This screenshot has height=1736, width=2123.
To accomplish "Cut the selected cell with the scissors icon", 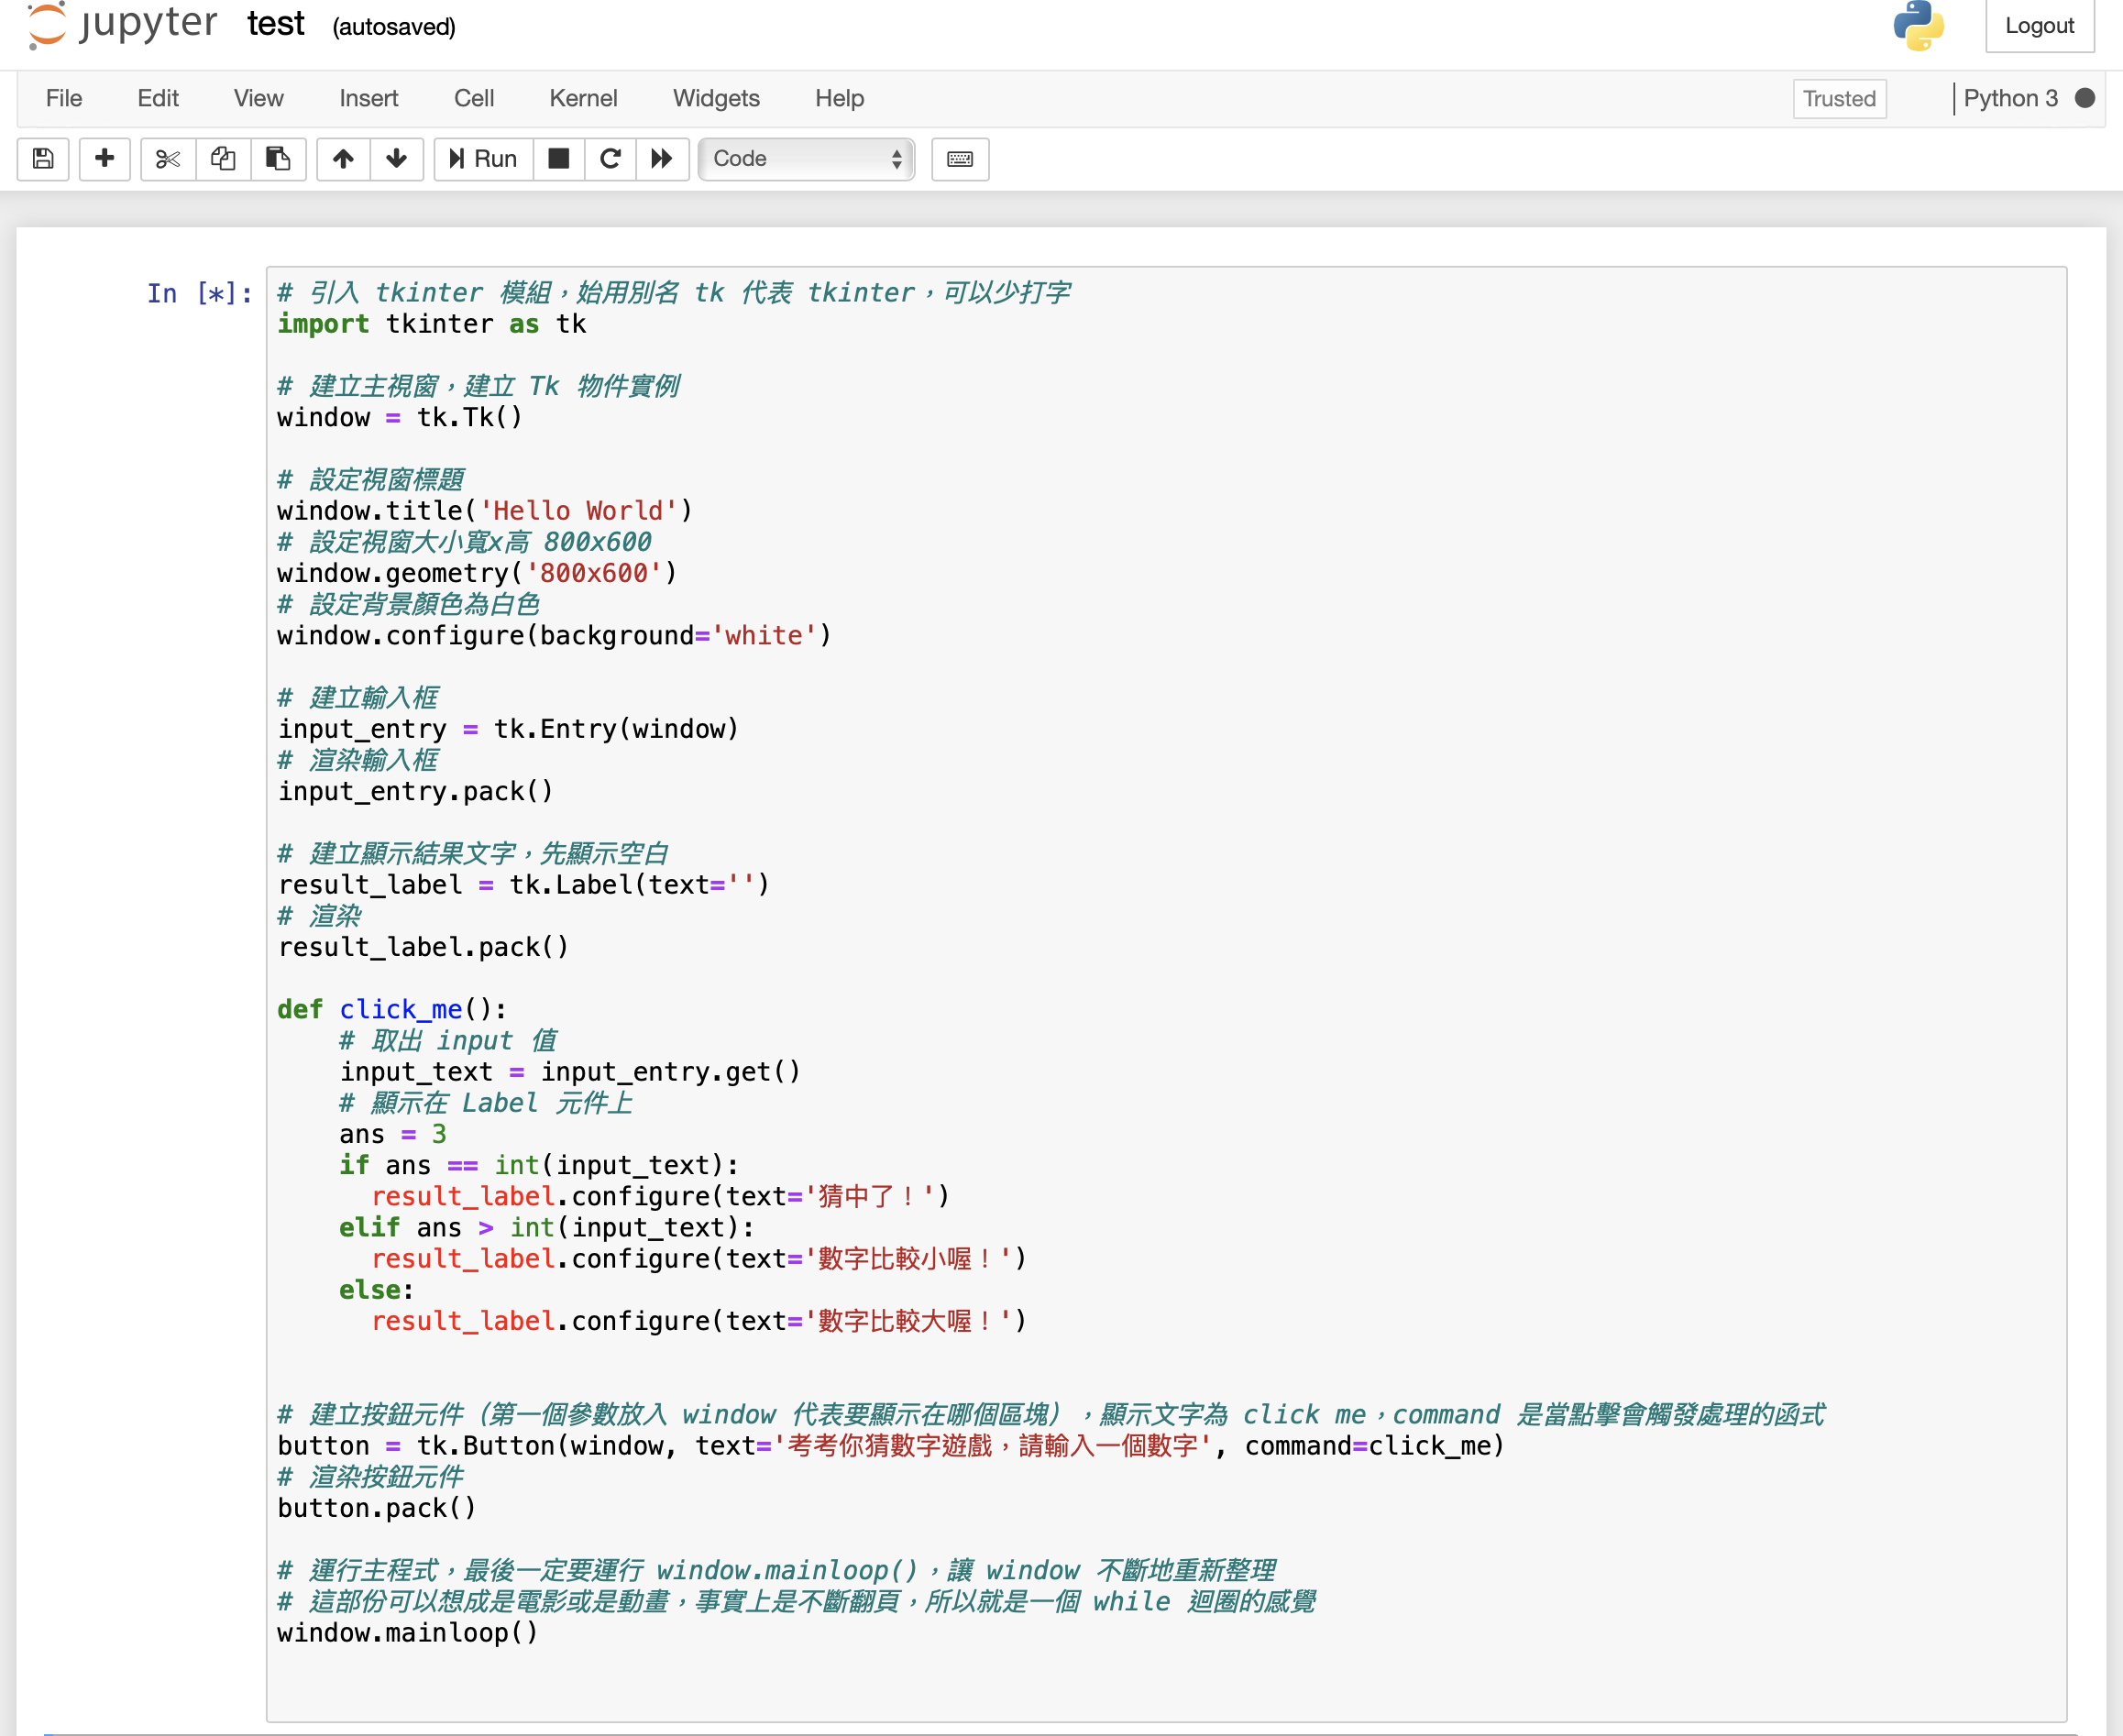I will pyautogui.click(x=167, y=159).
